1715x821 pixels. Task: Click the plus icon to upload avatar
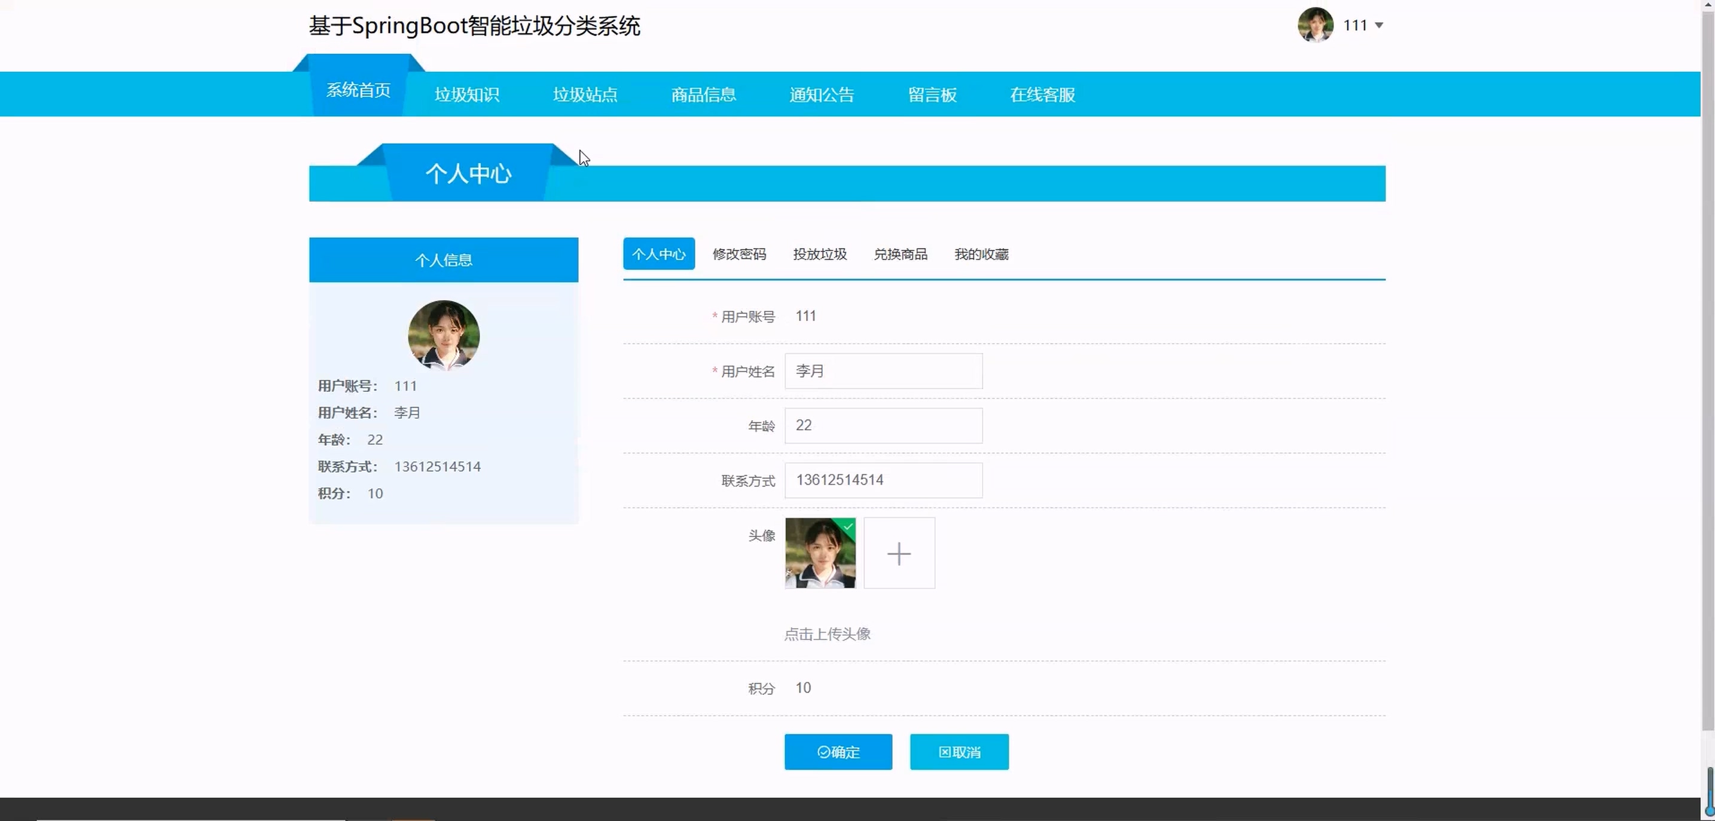click(x=899, y=553)
